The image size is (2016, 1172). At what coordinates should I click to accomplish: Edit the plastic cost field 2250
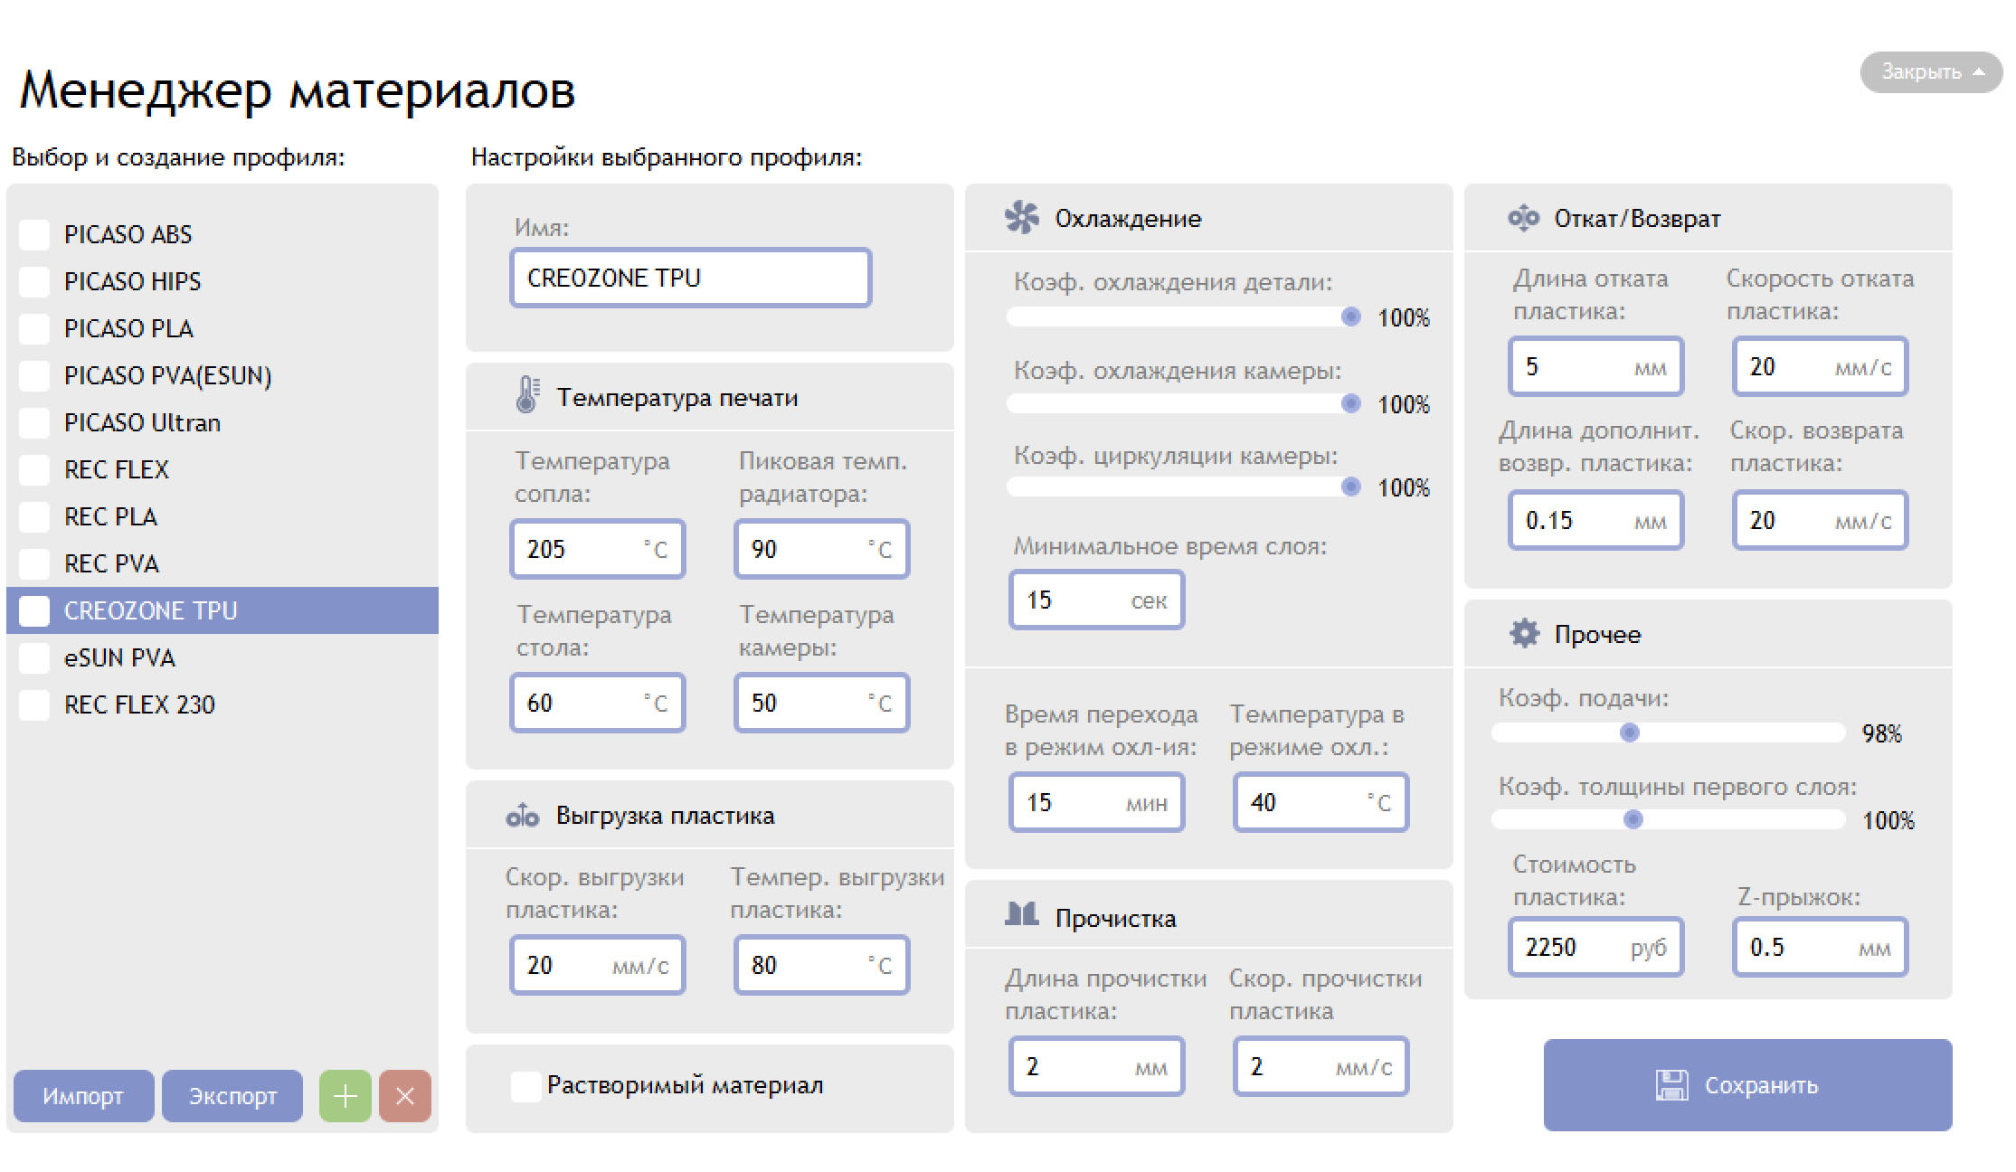coord(1595,947)
